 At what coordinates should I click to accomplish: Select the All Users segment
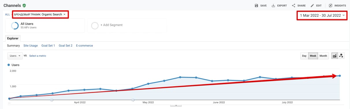coord(45,25)
